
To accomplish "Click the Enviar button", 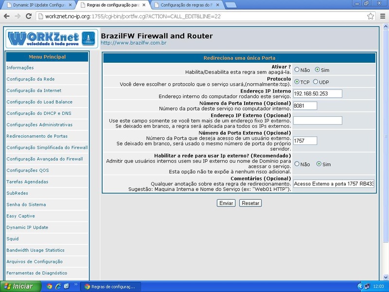I will (x=226, y=203).
